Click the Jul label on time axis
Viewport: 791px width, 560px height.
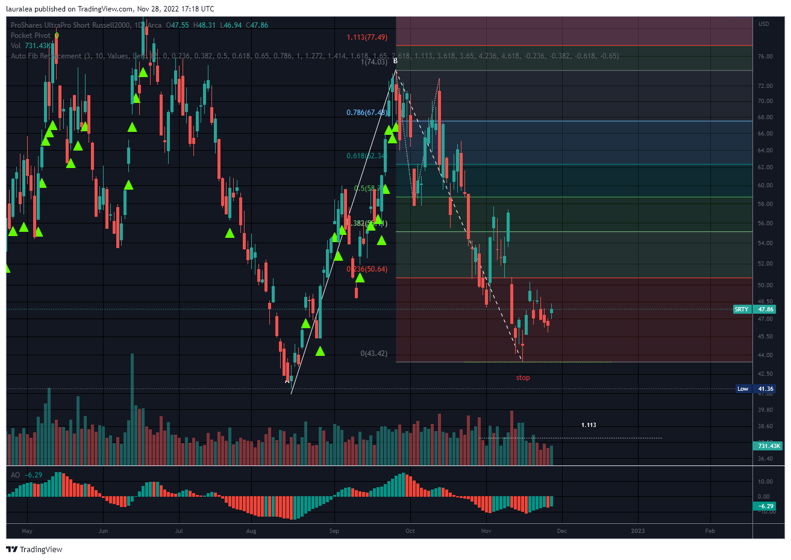(x=178, y=531)
